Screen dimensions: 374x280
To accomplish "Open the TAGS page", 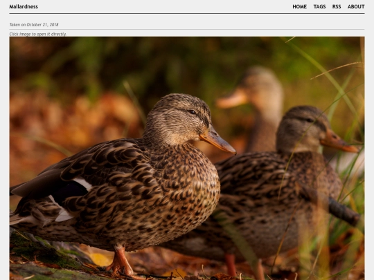I will tap(319, 7).
